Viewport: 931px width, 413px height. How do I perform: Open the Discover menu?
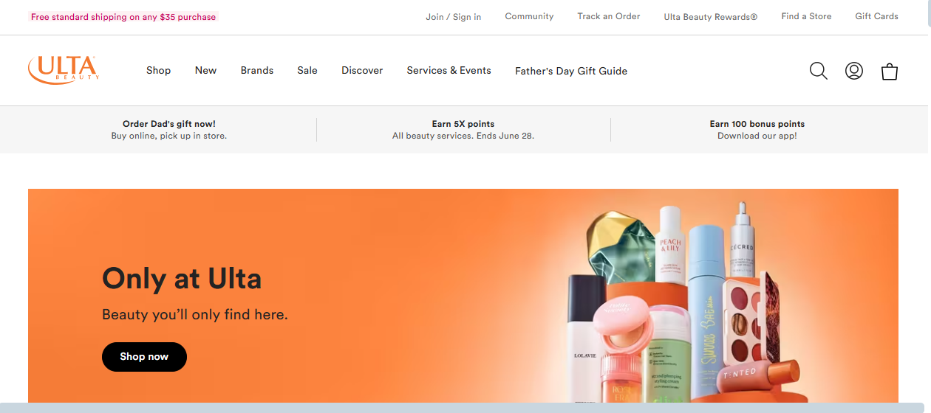click(362, 71)
